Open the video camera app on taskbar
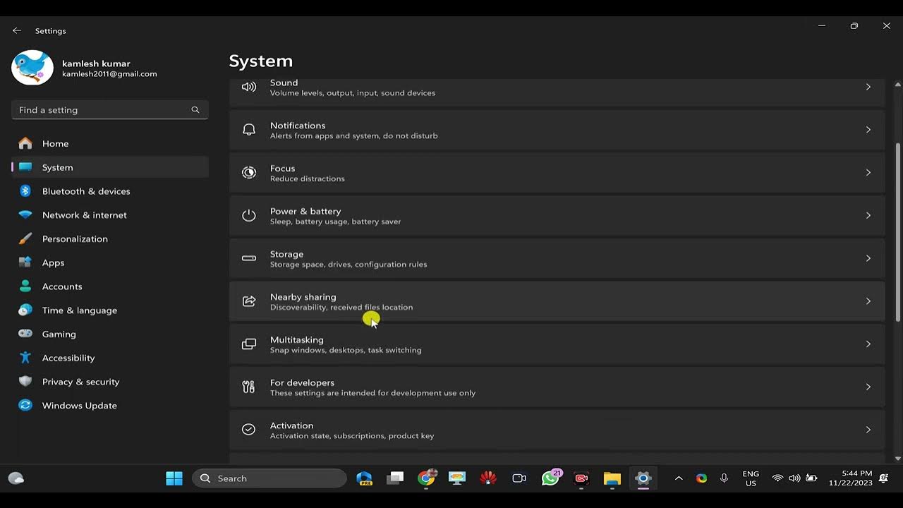Viewport: 903px width, 508px height. tap(519, 478)
